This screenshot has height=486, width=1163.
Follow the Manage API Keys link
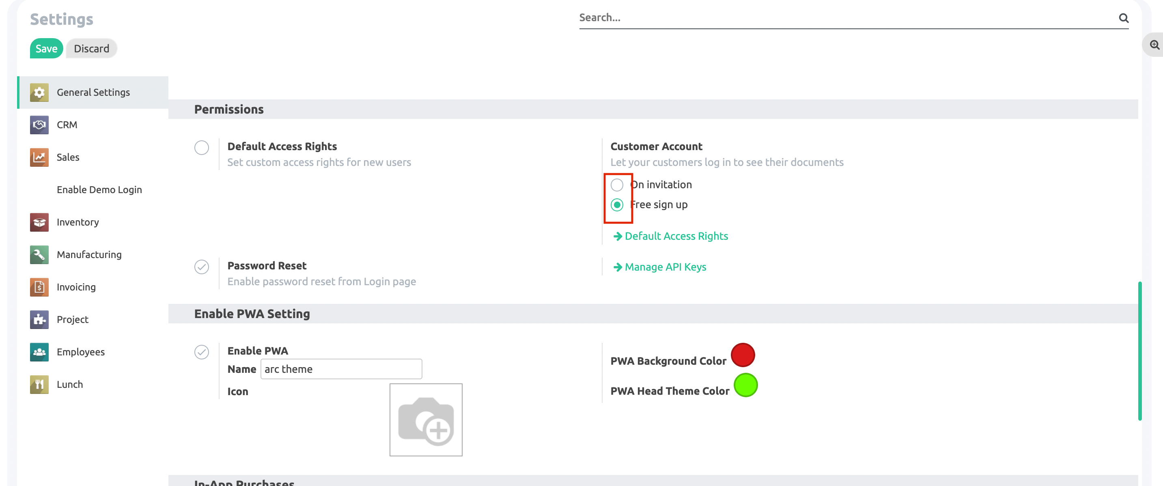coord(665,267)
